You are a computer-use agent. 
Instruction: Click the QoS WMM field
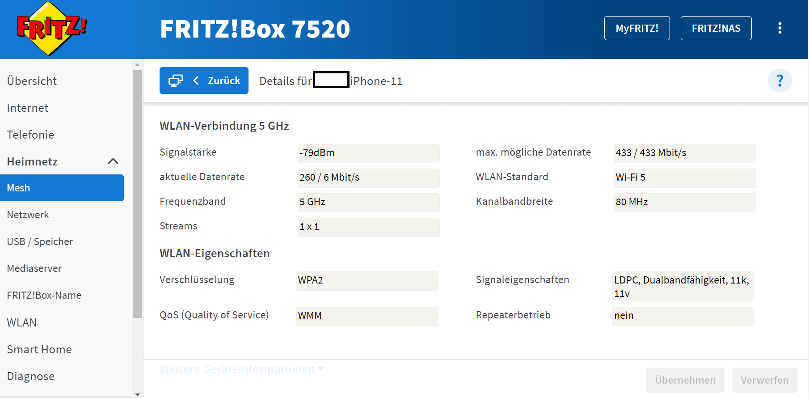click(x=367, y=316)
